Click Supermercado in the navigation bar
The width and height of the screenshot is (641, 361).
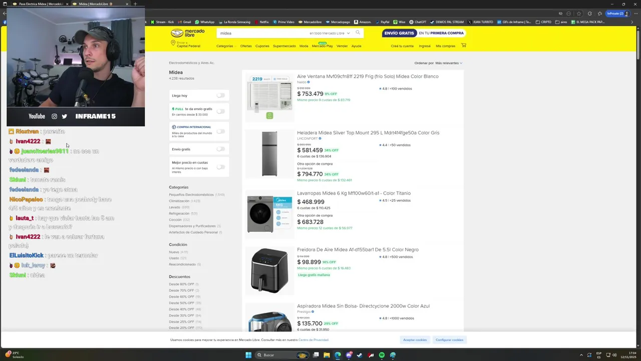tap(284, 46)
